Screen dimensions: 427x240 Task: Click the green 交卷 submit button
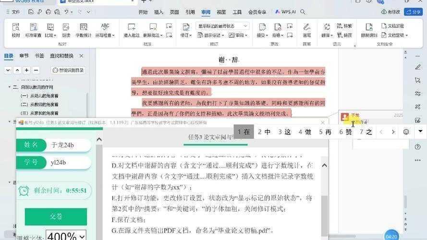click(x=56, y=216)
